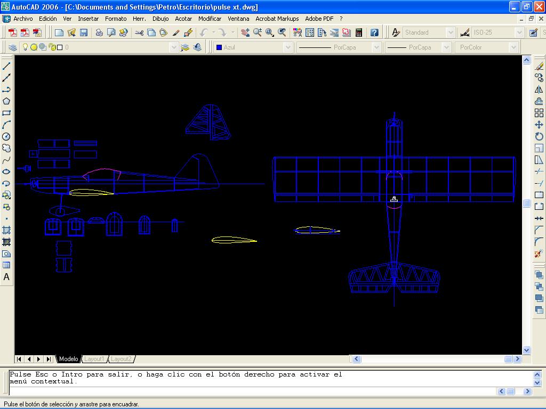
Task: Click the Array modify tool
Action: 539,113
